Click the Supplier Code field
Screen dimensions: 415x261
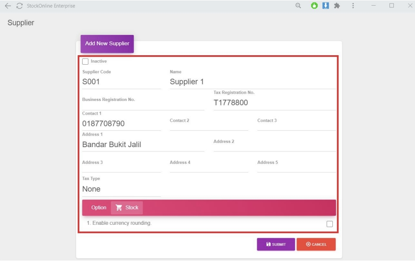pos(121,82)
